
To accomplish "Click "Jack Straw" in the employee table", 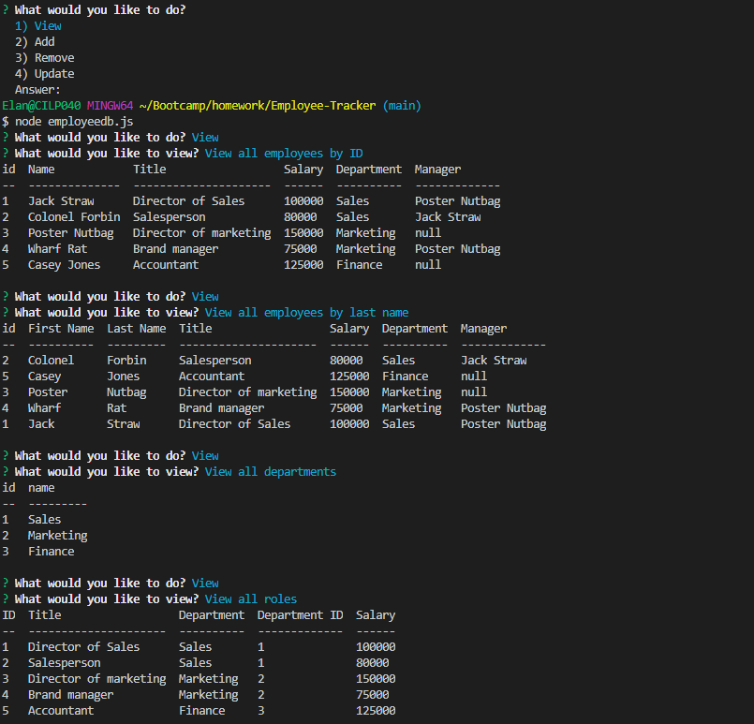I will [x=61, y=200].
